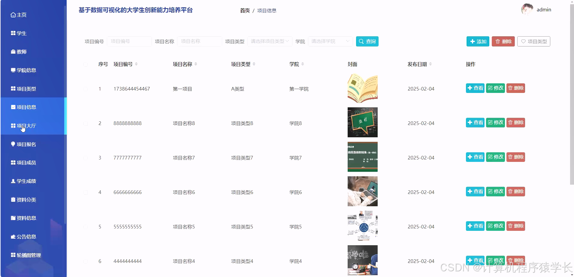Click 首页 breadcrumb link
The height and width of the screenshot is (277, 574).
pos(245,10)
